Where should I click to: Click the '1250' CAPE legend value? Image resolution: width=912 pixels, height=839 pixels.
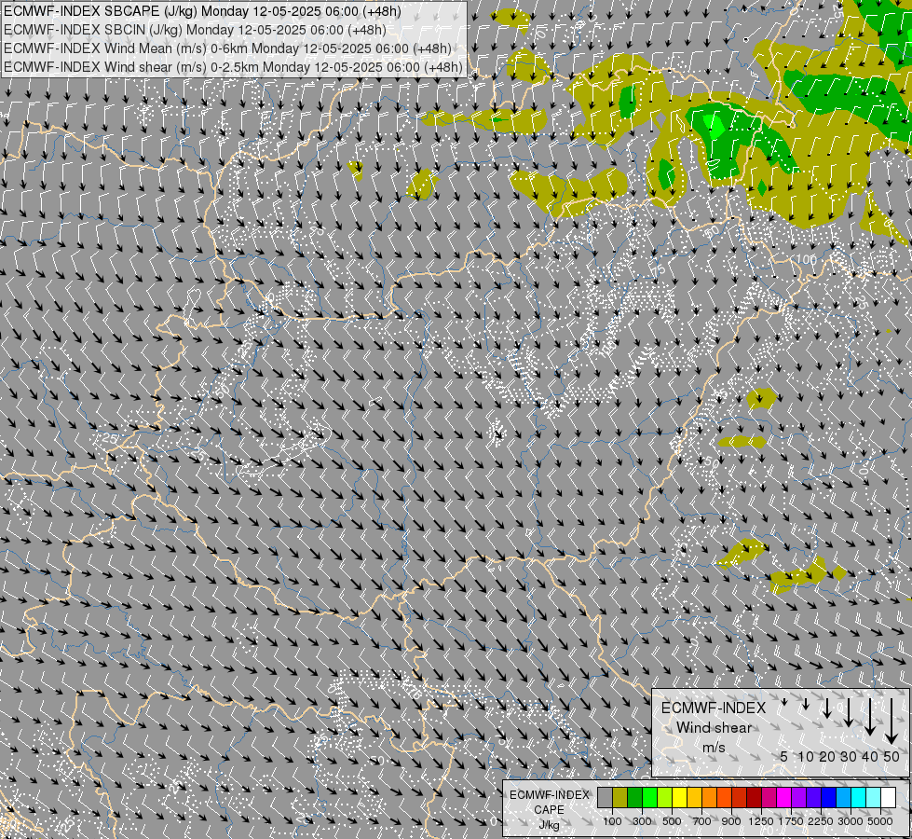click(x=761, y=821)
